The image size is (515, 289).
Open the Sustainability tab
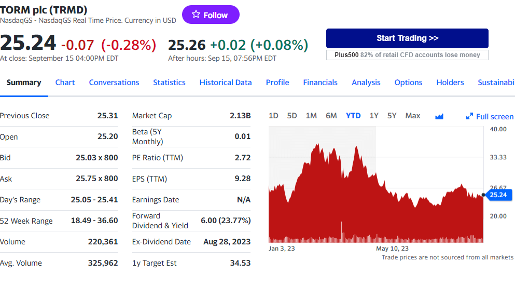(x=496, y=82)
